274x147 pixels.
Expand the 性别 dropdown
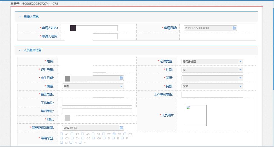pyautogui.click(x=212, y=70)
